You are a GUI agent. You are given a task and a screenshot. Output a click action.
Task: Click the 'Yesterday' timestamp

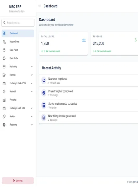click(x=52, y=108)
